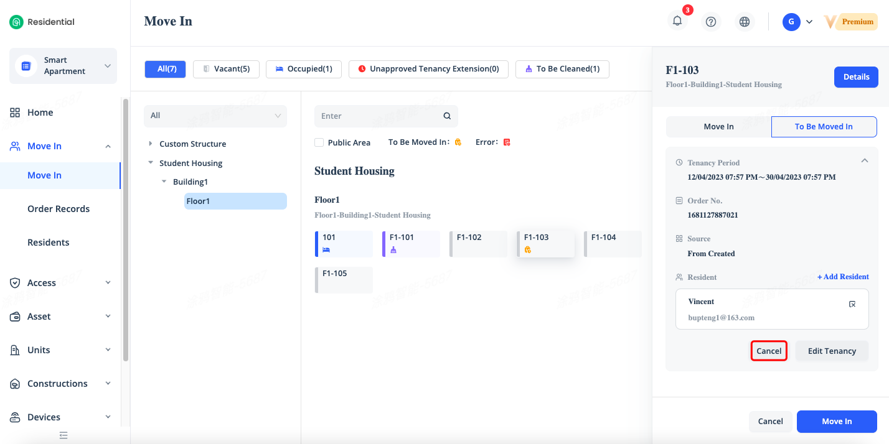Click the Residential logo icon
This screenshot has height=444, width=889.
16,22
